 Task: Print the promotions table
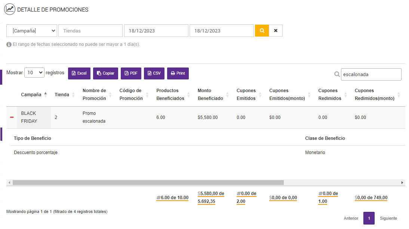click(x=178, y=73)
